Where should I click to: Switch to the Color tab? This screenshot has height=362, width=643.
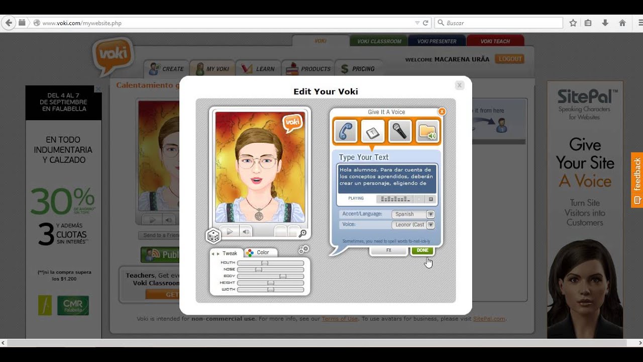260,252
